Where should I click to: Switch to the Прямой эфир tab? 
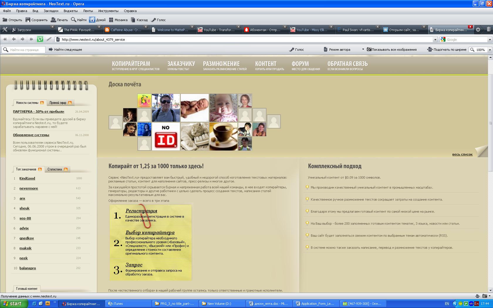[x=60, y=103]
